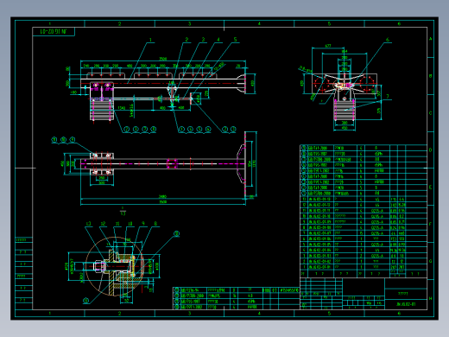Click zone letter H on right border
The height and width of the screenshot is (337, 449).
coord(431,298)
